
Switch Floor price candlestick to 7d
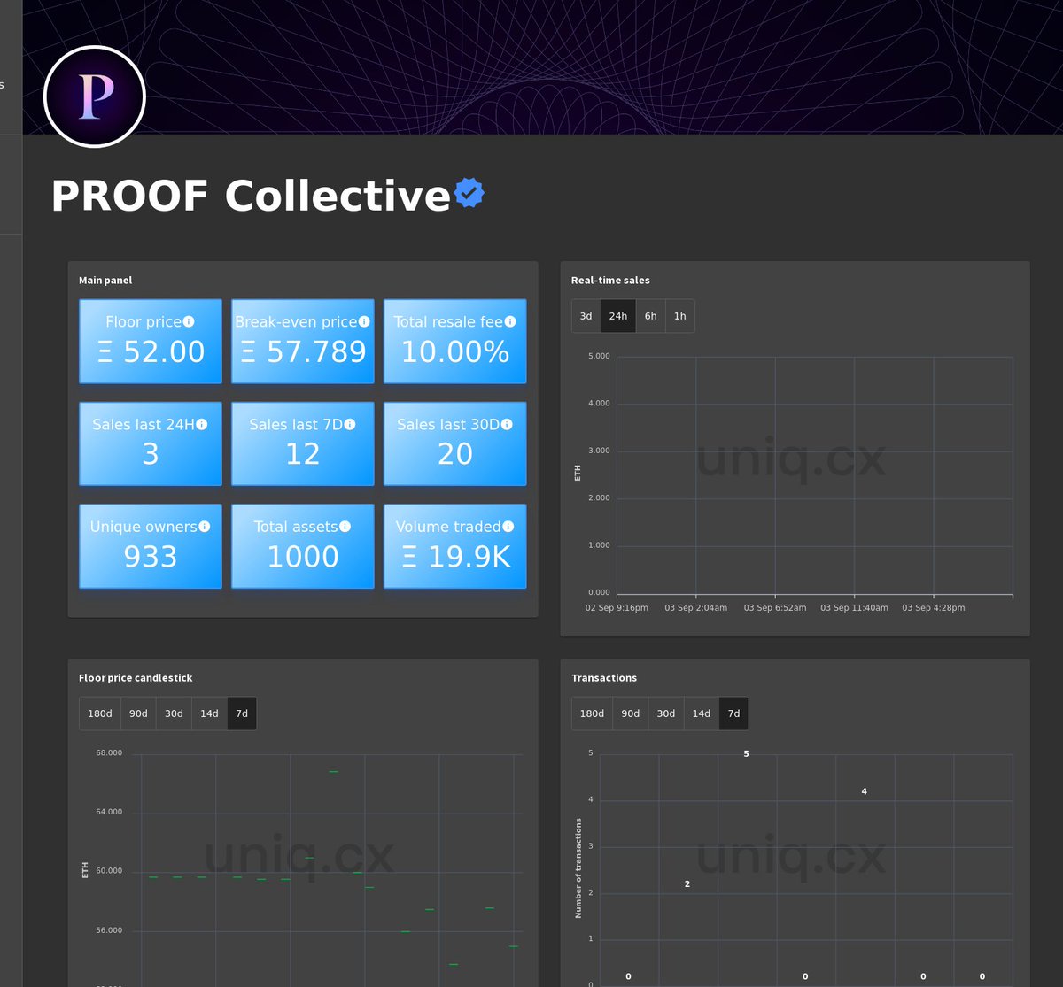pyautogui.click(x=242, y=713)
